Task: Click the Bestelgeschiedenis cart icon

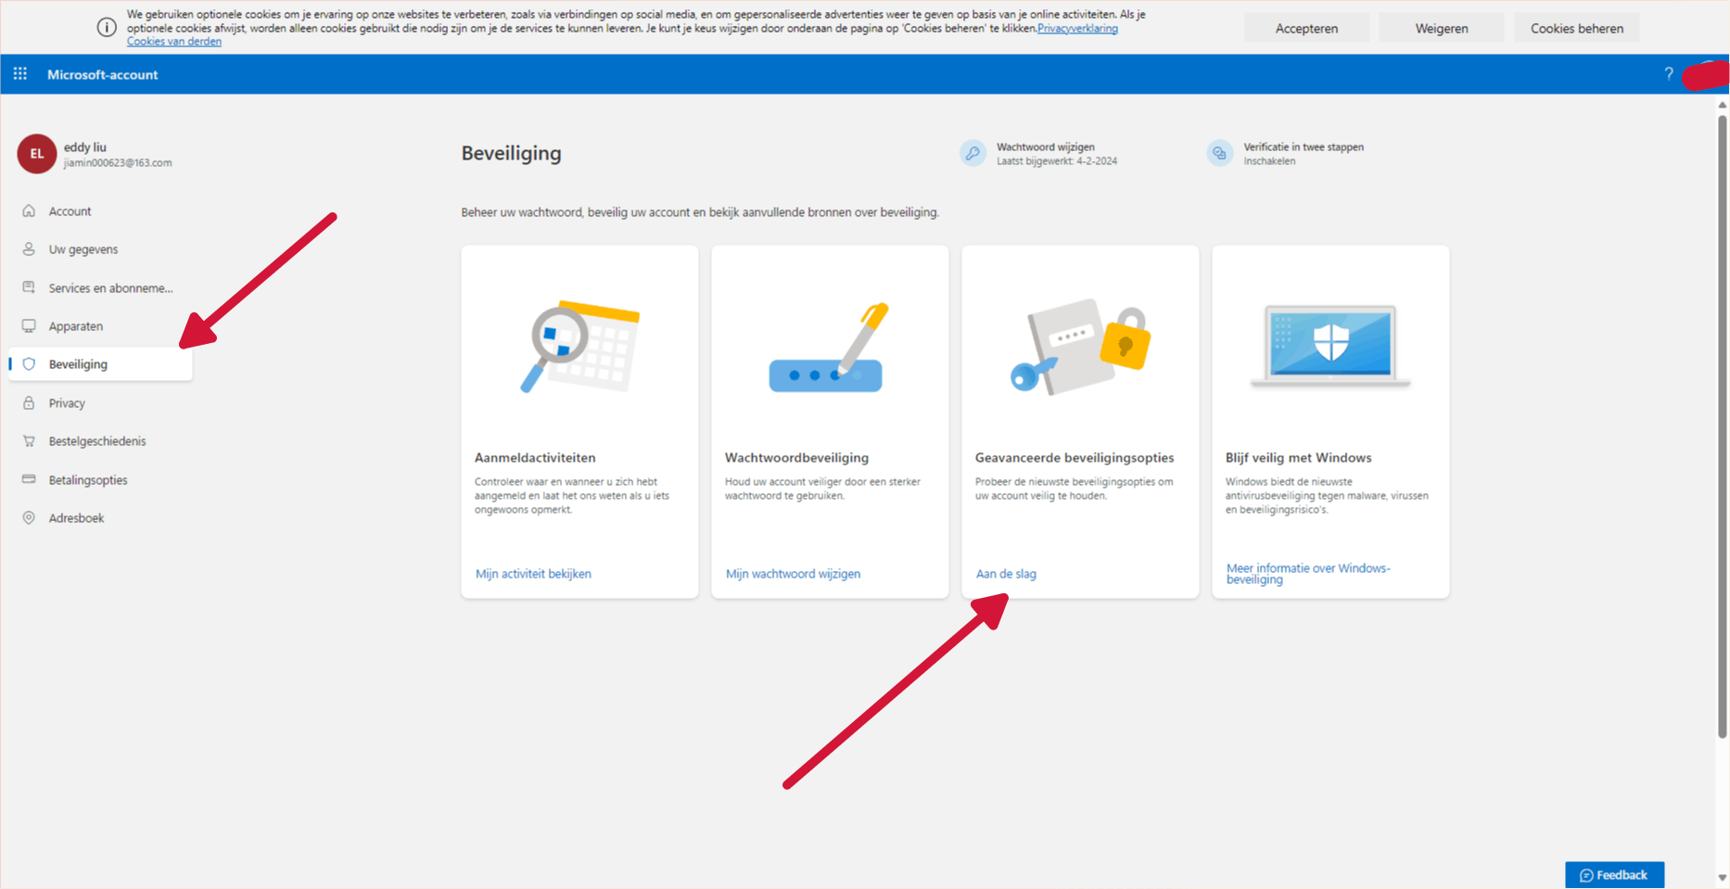Action: tap(29, 441)
